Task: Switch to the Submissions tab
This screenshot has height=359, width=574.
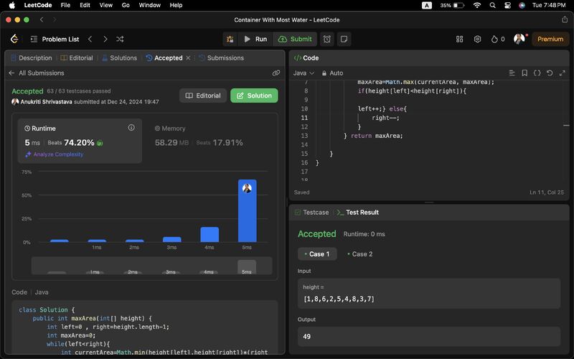Action: point(222,58)
